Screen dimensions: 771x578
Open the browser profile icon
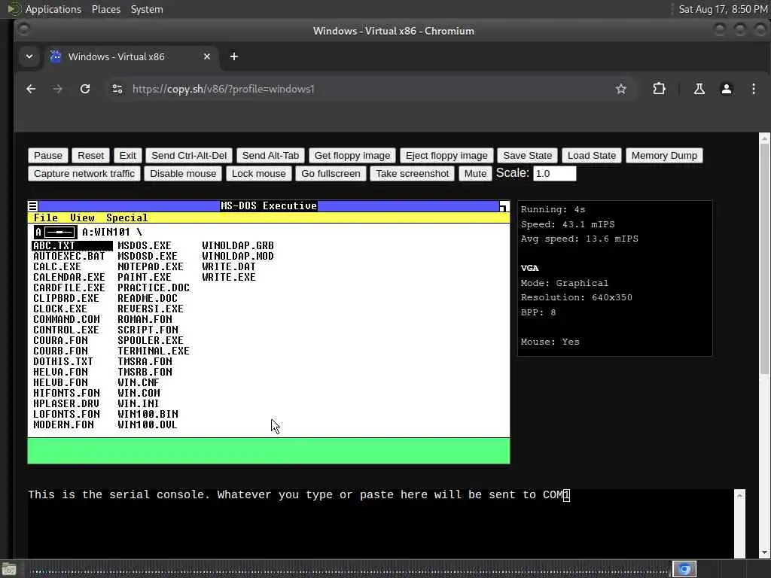click(727, 89)
